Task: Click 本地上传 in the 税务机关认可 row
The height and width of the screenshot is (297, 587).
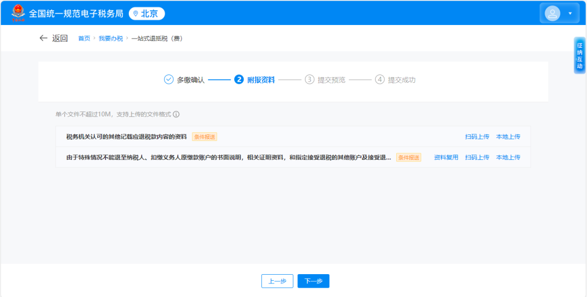Action: point(508,137)
